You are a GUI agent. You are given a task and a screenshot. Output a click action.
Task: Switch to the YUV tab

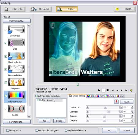(x=100, y=96)
